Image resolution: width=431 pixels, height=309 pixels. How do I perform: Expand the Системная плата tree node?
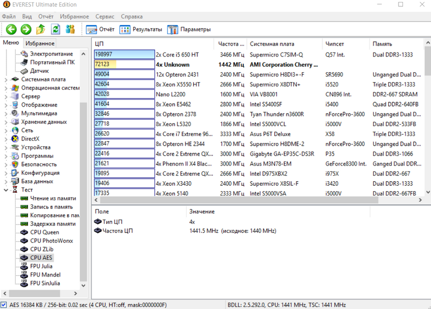(x=6, y=80)
